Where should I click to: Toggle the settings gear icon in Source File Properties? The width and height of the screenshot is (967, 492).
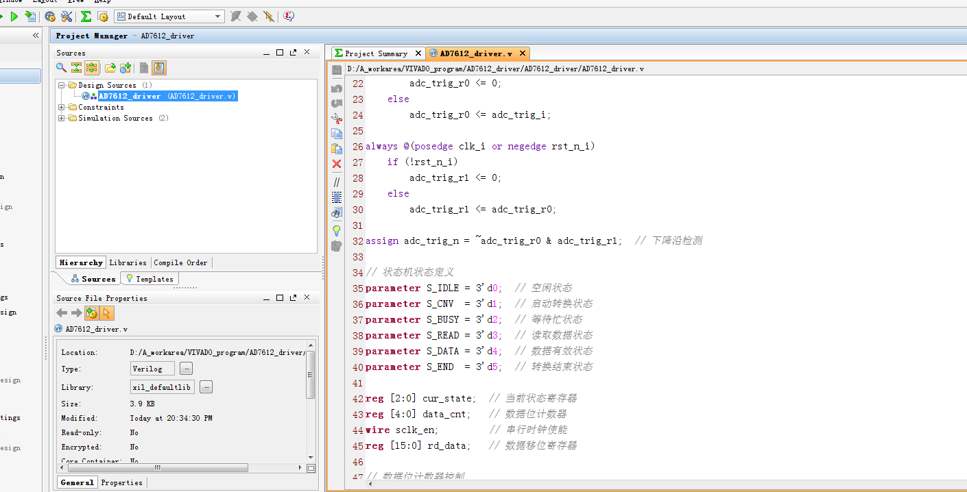click(x=92, y=313)
